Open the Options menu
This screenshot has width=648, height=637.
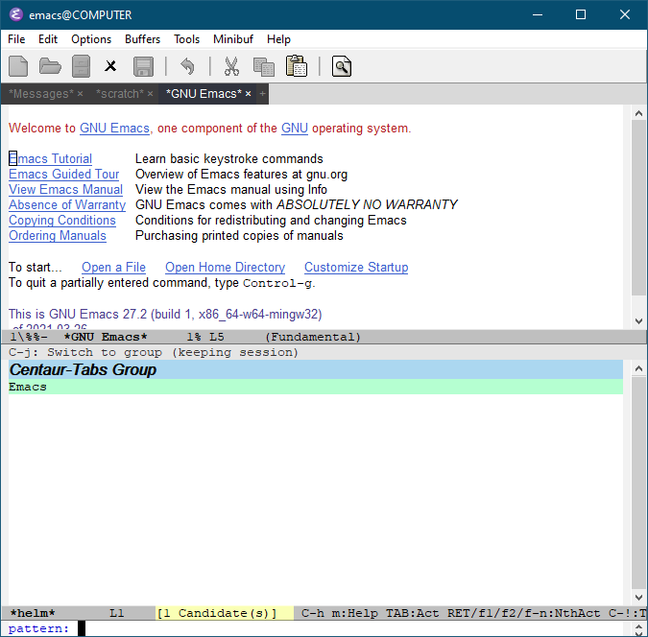pos(91,39)
